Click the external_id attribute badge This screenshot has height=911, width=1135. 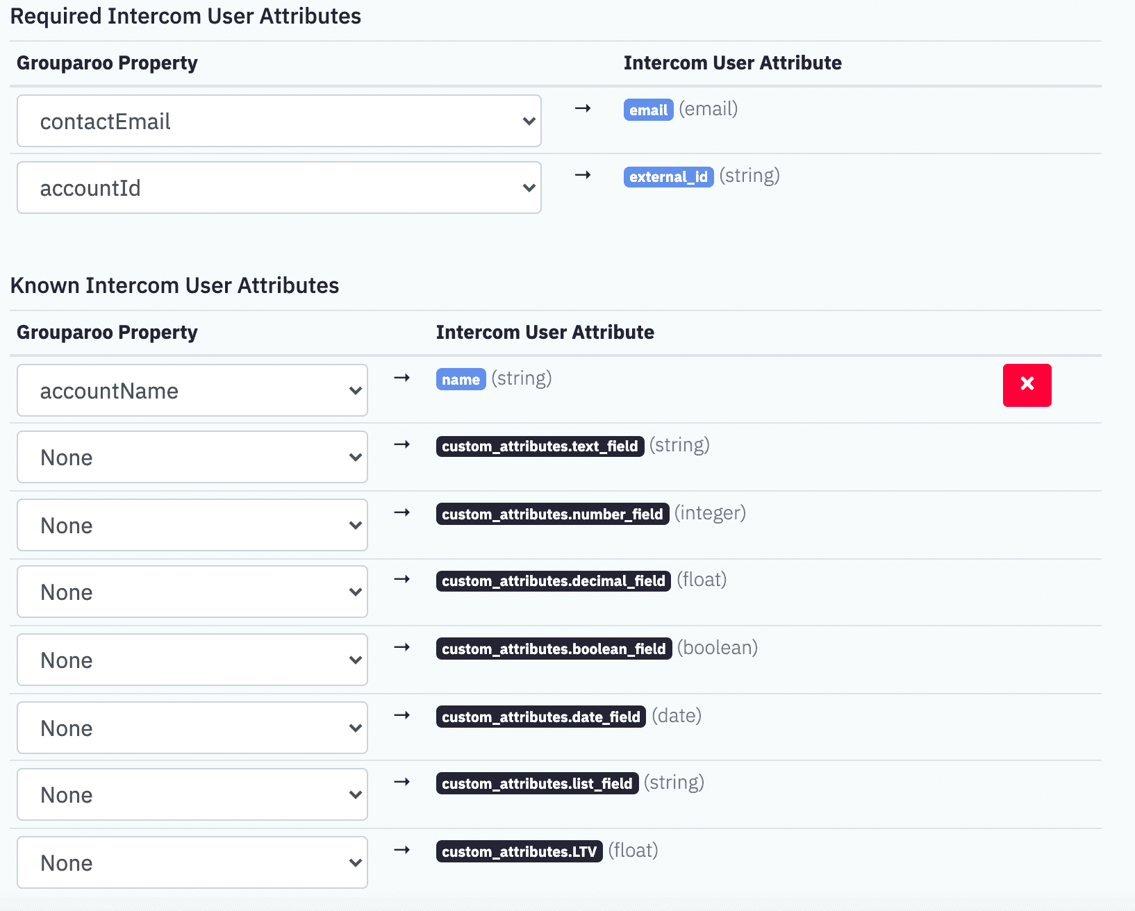click(x=668, y=176)
